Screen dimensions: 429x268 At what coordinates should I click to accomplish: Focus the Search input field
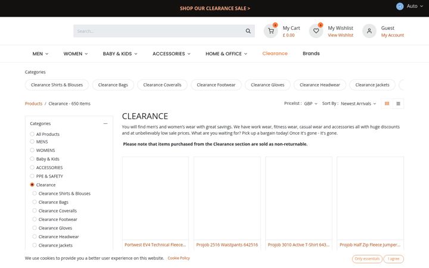pyautogui.click(x=158, y=31)
